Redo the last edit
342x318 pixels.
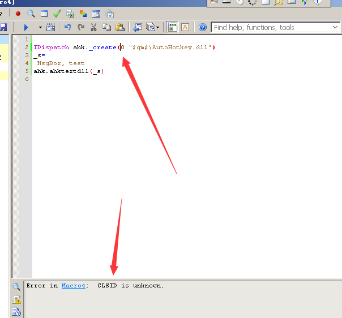tap(81, 27)
